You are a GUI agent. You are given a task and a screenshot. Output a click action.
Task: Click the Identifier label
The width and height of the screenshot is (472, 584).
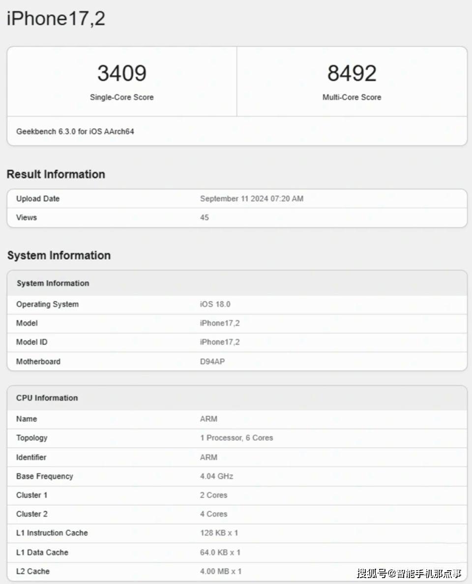31,458
